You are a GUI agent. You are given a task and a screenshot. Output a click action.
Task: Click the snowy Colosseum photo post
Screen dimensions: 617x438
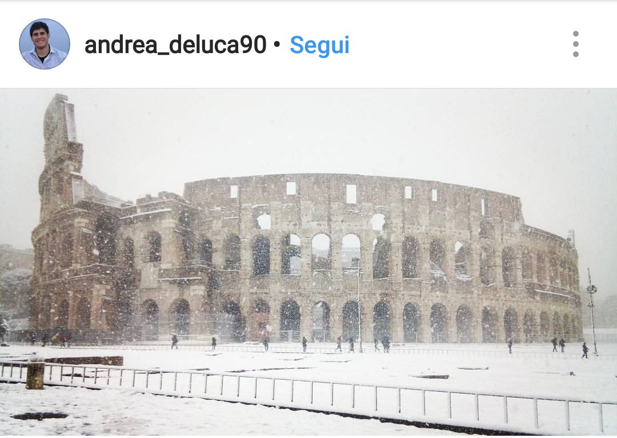(x=308, y=262)
